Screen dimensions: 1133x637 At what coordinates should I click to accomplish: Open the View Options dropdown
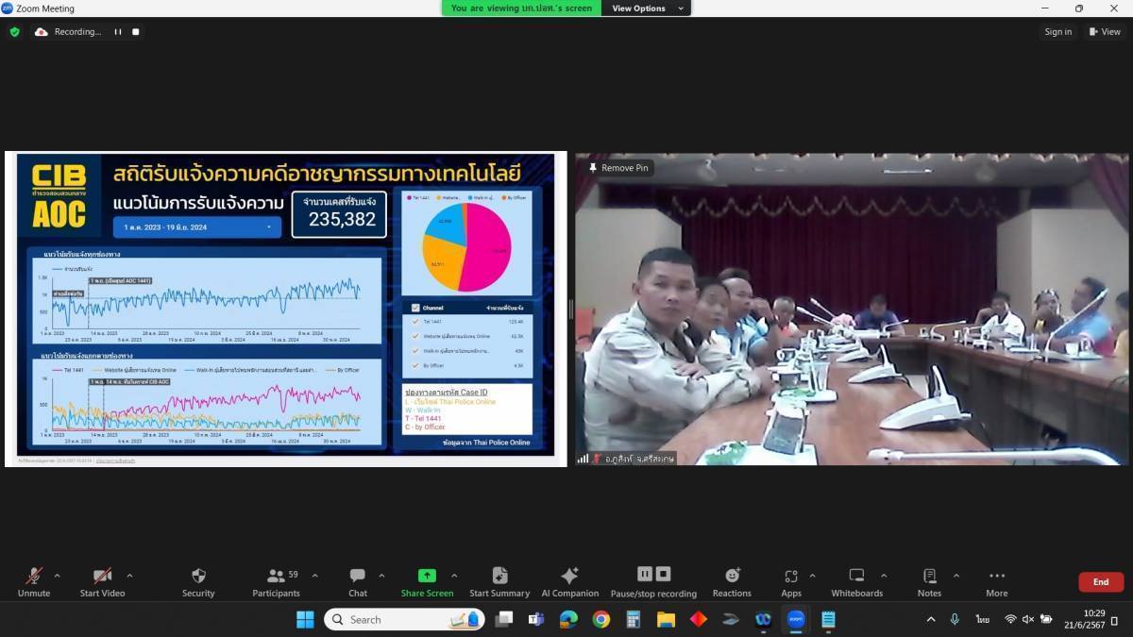pyautogui.click(x=644, y=8)
